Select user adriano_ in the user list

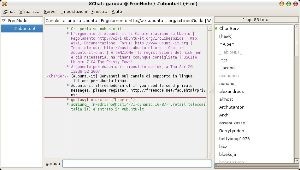[228, 84]
